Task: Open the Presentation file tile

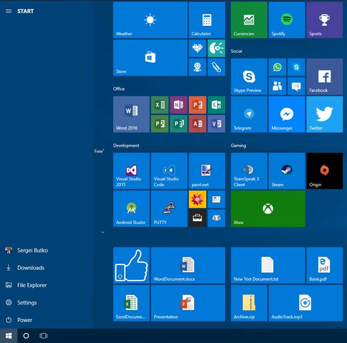Action: point(188,303)
